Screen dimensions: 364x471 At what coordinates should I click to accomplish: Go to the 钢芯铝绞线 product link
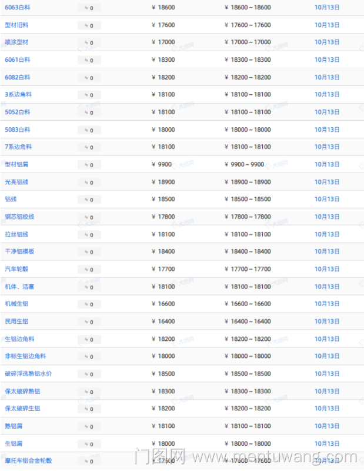point(19,217)
